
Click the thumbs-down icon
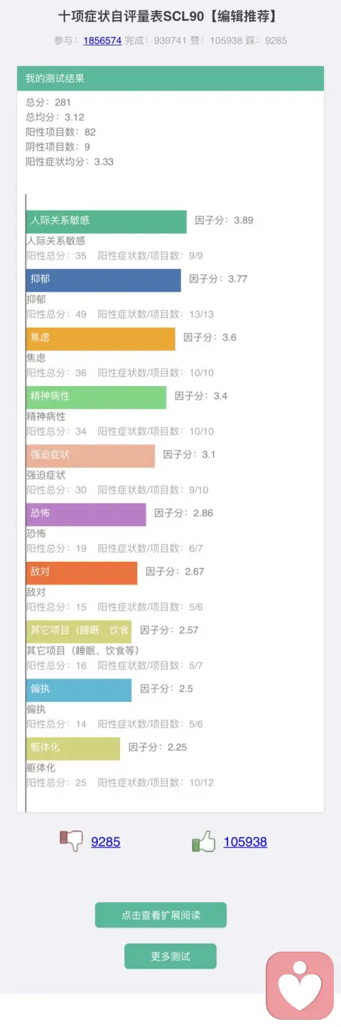[x=71, y=841]
